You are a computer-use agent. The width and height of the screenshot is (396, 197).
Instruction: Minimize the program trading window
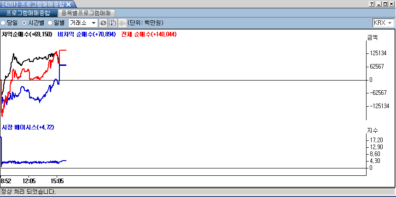click(379, 4)
